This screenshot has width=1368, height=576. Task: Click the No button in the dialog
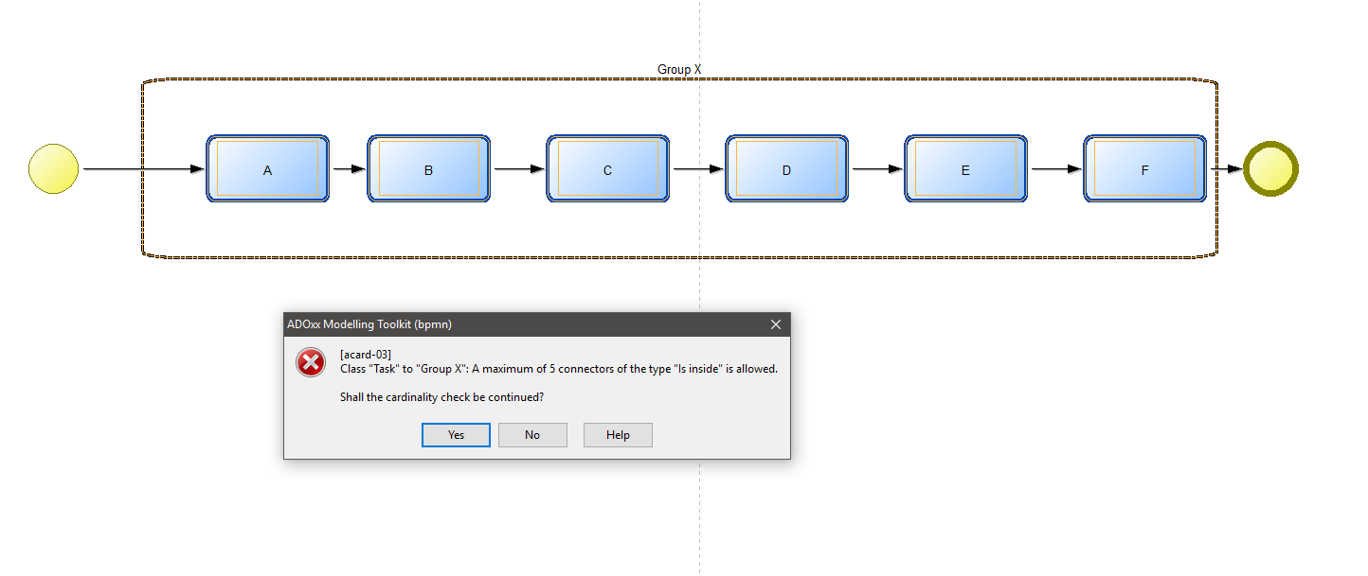[x=532, y=435]
